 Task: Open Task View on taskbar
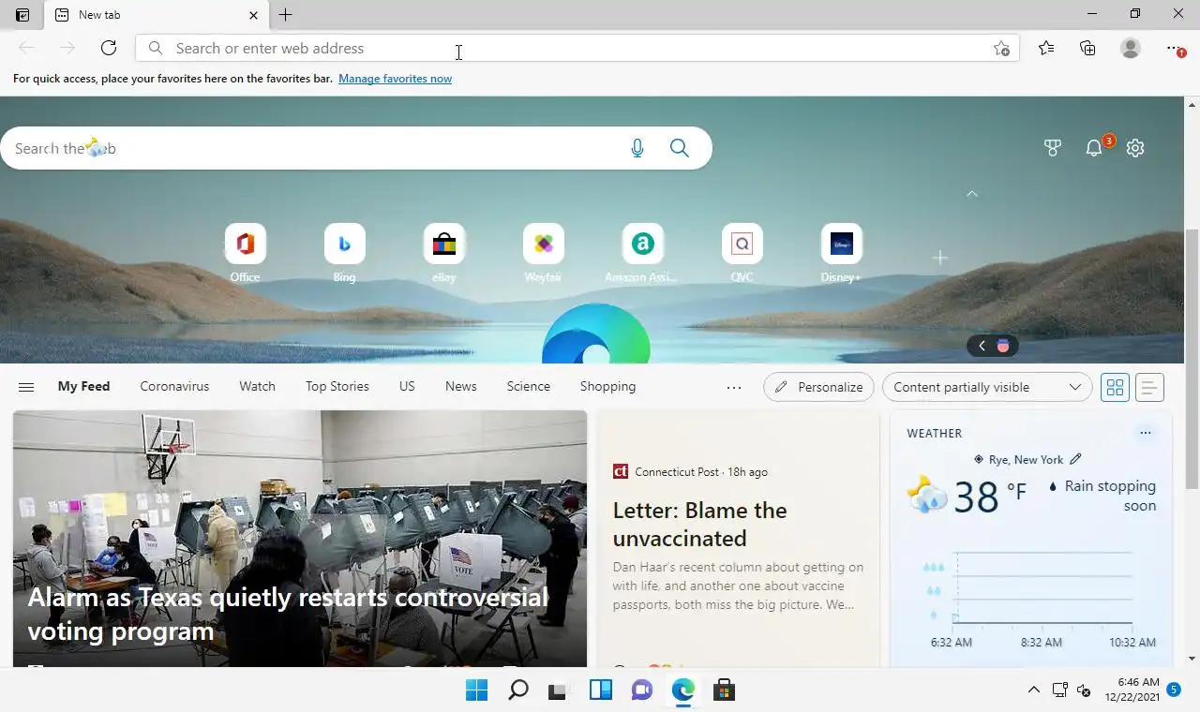coord(559,690)
